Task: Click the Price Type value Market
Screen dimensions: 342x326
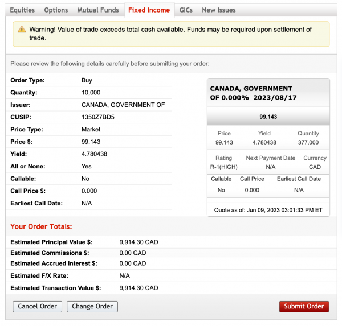Action: coord(91,130)
